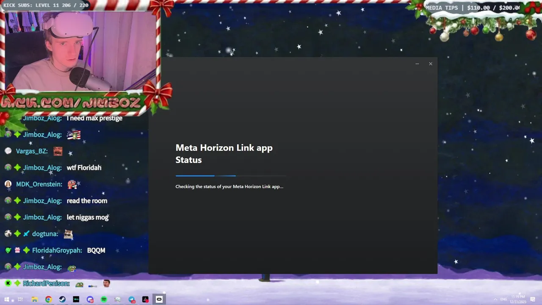Screen dimensions: 542x305
Task: Minimize the Meta Horizon Link window
Action: (417, 64)
